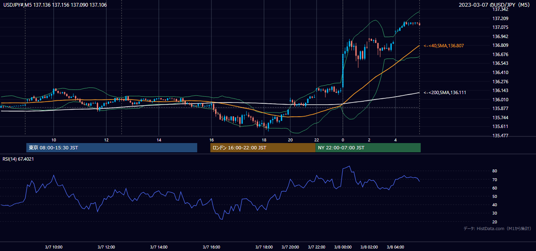This screenshot has height=251, width=536.
Task: Select the ロンドン 16:00-22:00 JST session bar
Action: [263, 148]
